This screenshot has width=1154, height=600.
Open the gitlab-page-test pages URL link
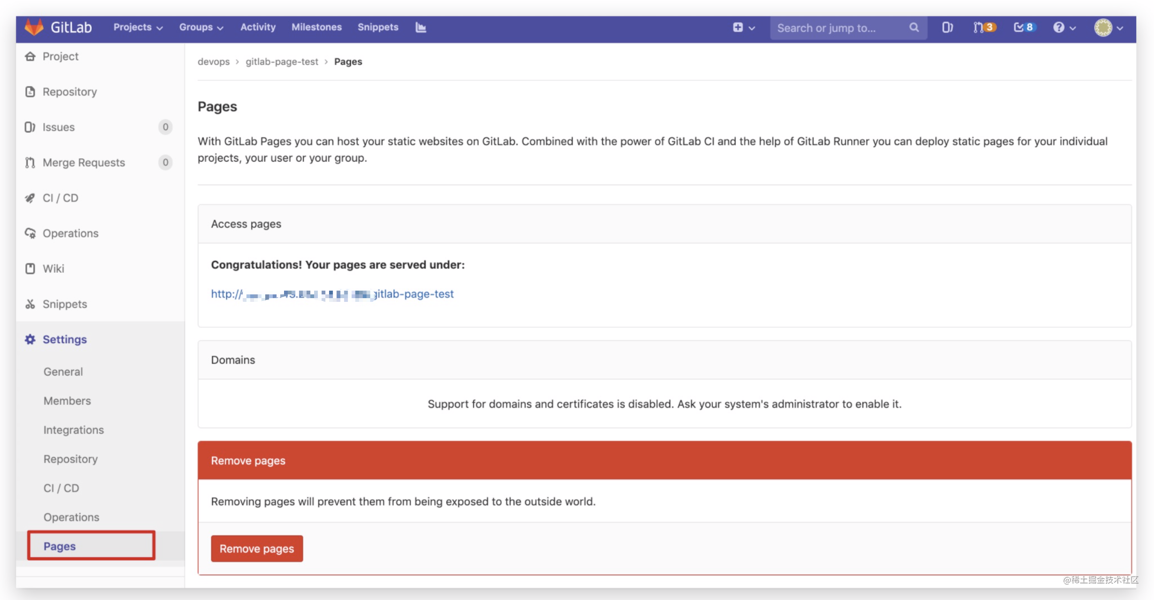pyautogui.click(x=332, y=294)
